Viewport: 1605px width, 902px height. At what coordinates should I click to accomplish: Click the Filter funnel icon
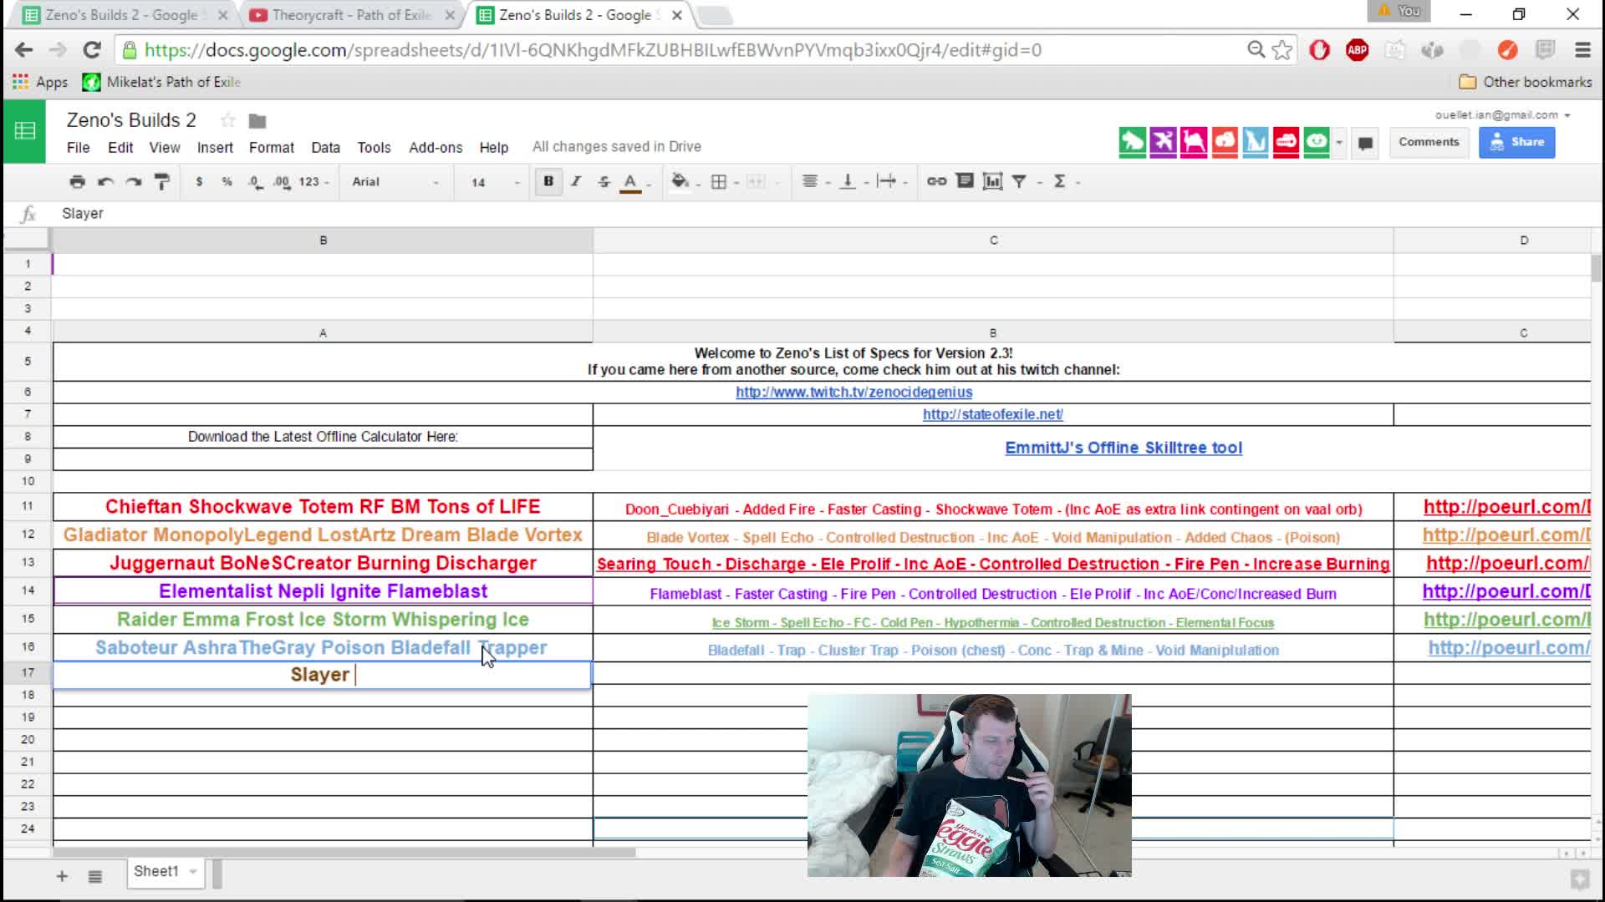click(x=1019, y=181)
